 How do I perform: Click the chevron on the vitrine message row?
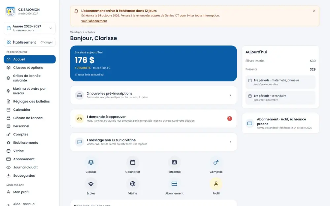[230, 142]
